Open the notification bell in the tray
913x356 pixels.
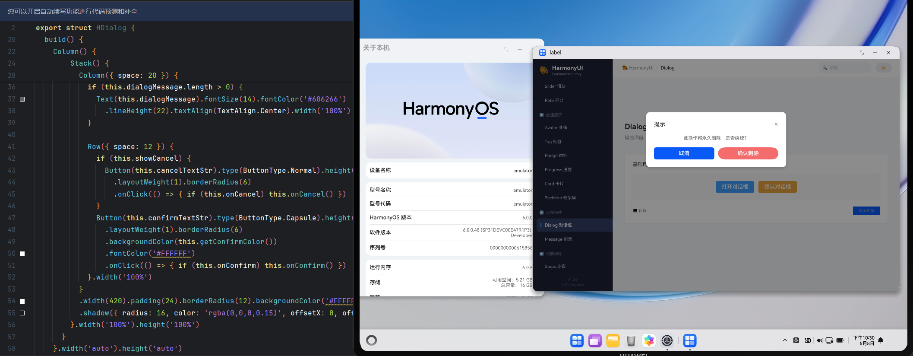[881, 340]
